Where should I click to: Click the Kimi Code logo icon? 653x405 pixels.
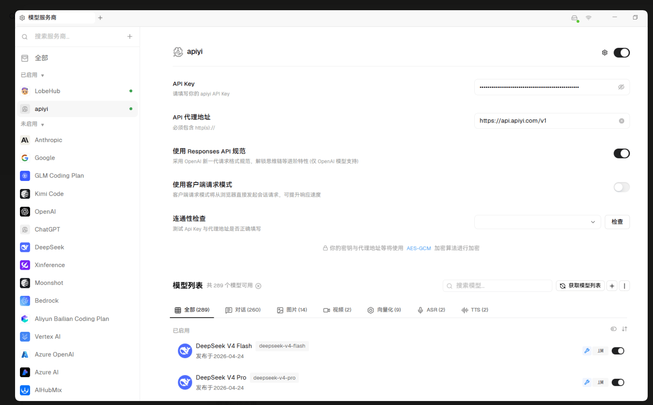click(25, 194)
